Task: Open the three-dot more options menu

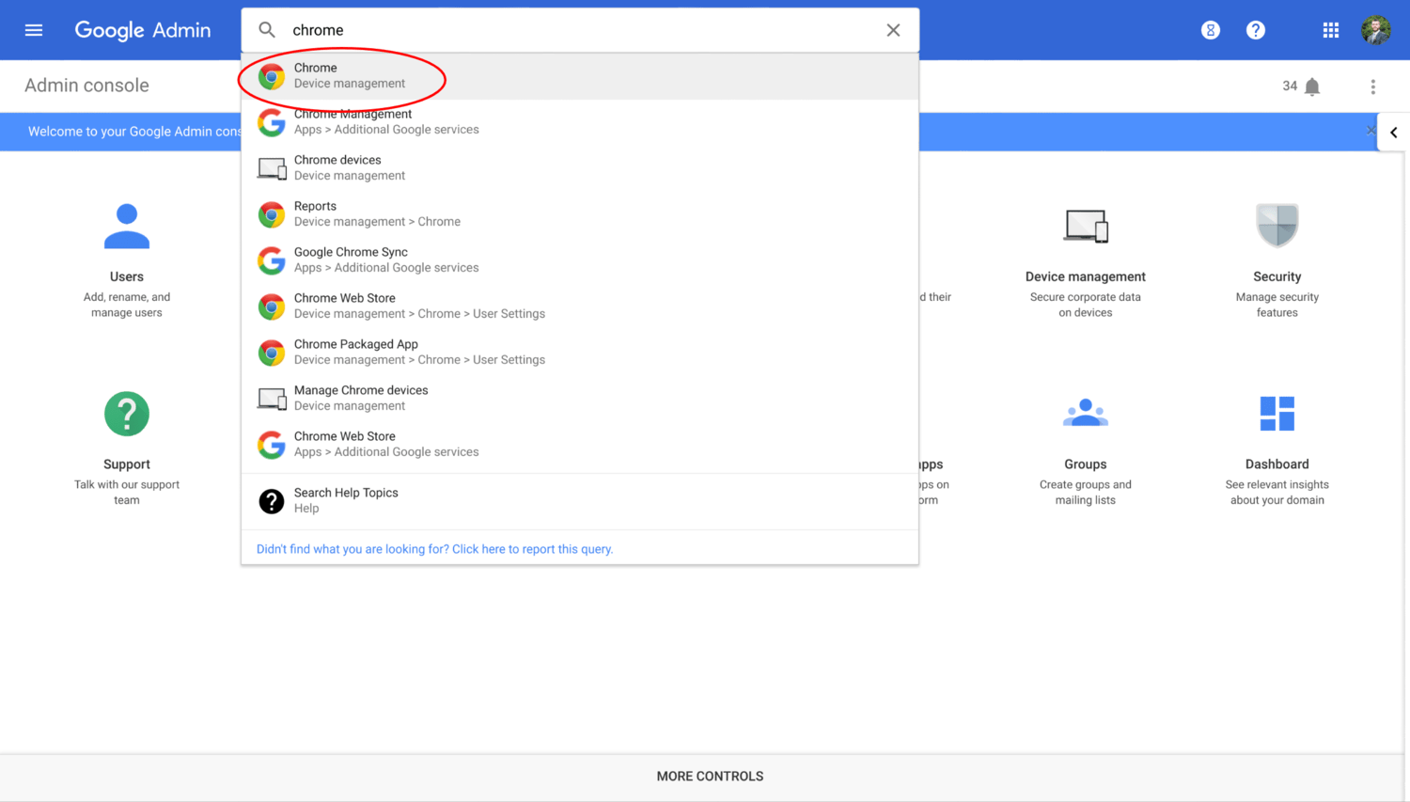Action: 1373,86
